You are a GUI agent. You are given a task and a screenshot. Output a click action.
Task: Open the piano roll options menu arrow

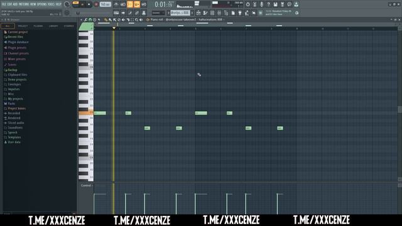pos(81,19)
